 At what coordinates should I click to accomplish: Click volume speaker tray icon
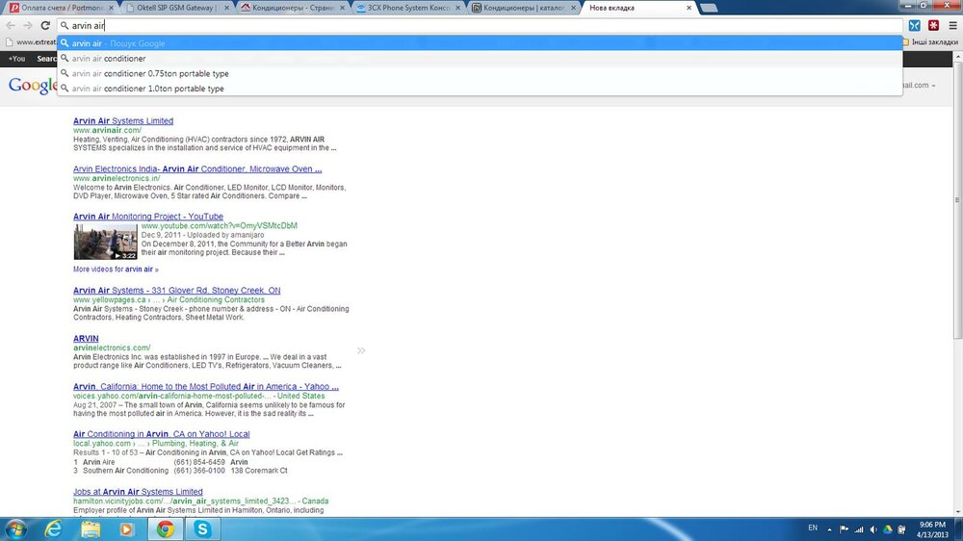coord(873,529)
